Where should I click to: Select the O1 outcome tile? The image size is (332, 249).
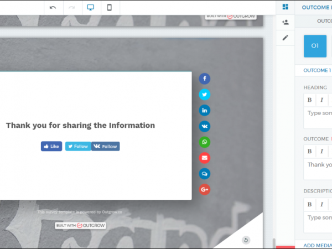[x=315, y=46]
